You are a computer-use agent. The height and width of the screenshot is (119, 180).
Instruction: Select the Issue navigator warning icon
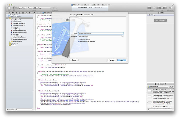(20, 13)
